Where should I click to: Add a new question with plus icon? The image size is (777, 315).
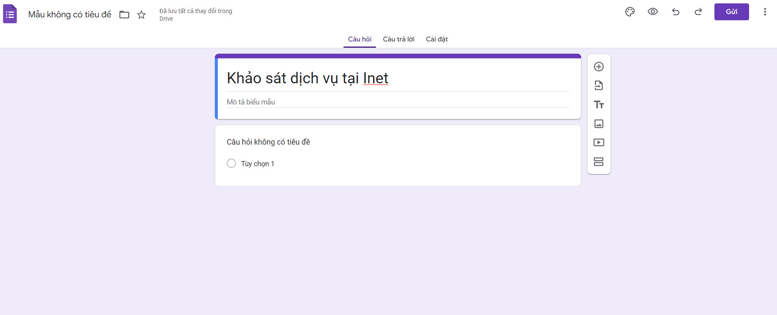(599, 67)
